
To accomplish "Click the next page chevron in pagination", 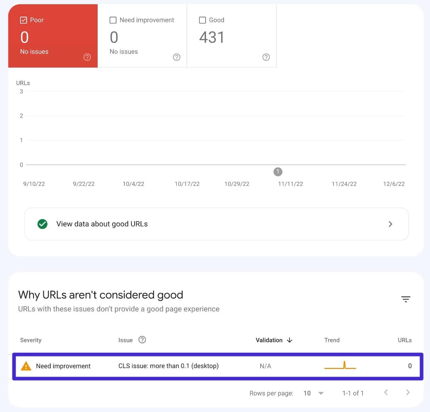I will coord(408,393).
